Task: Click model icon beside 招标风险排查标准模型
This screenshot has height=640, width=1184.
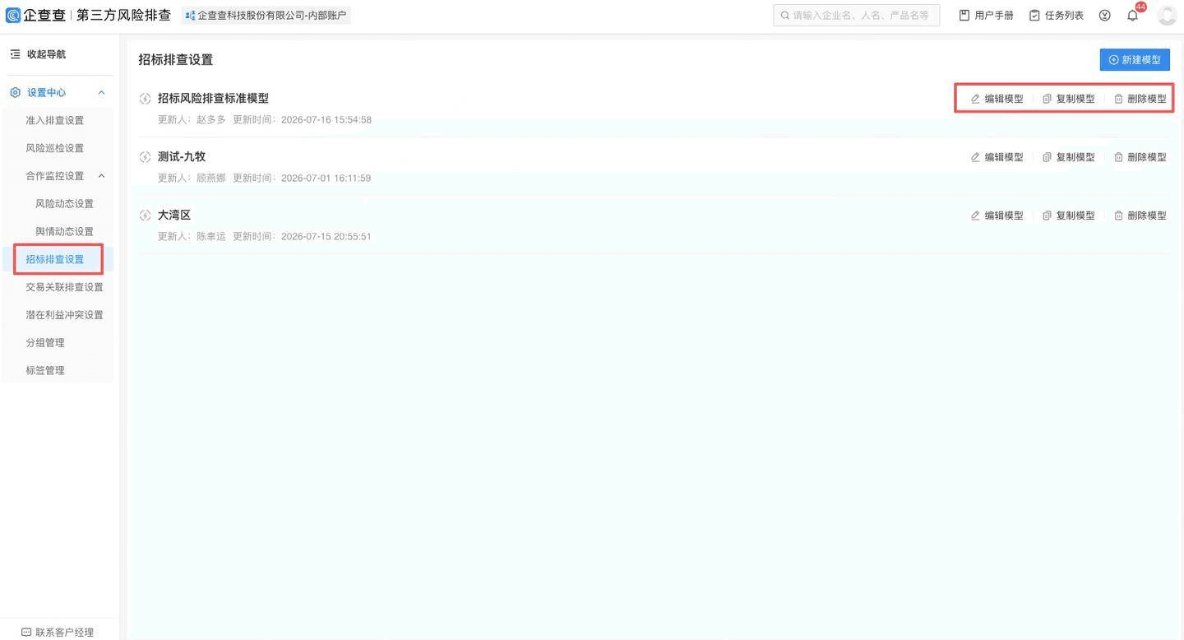Action: (x=146, y=99)
